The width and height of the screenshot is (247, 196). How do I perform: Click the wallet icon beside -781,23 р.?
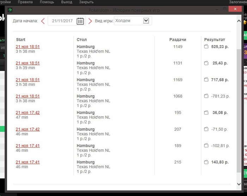(x=206, y=96)
